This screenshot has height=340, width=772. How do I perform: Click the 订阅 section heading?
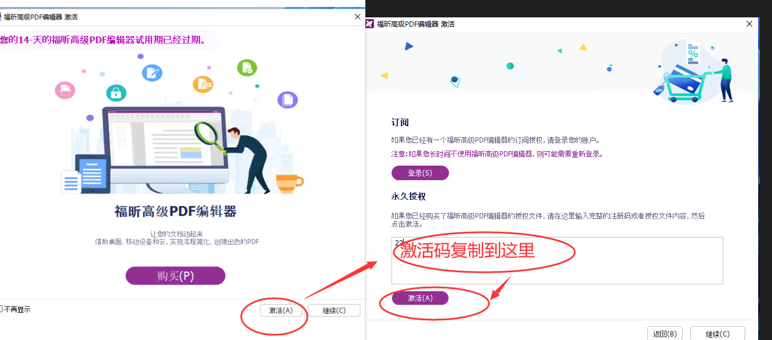tap(400, 123)
